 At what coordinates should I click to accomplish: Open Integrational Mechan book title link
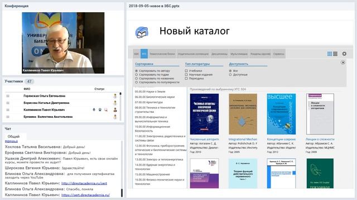coord(243,139)
